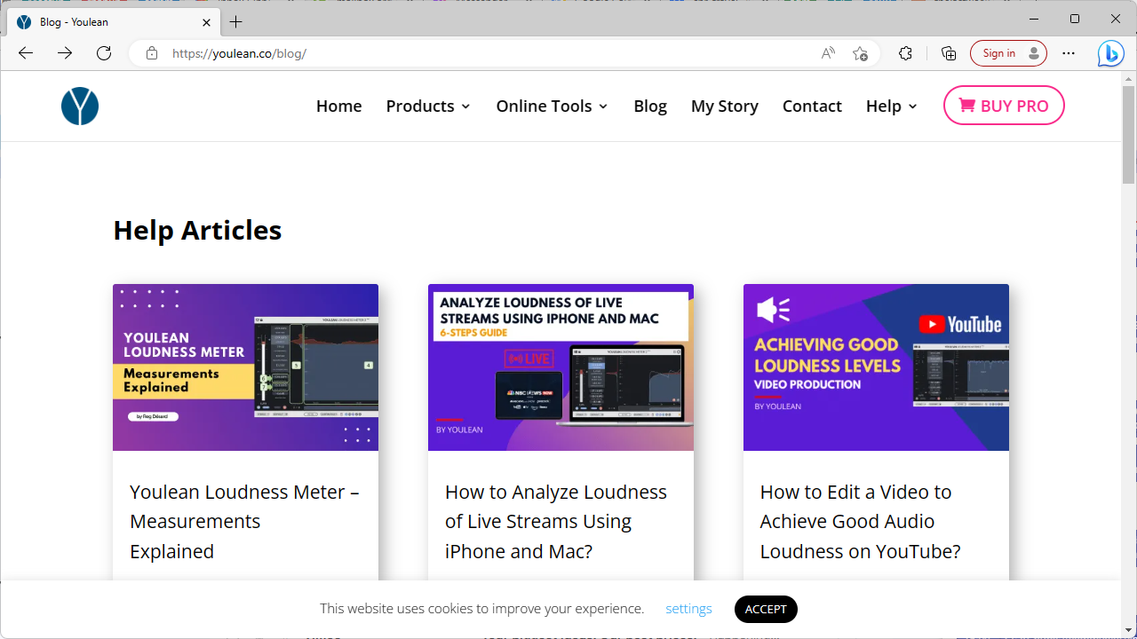
Task: Open Collections icon in toolbar
Action: 949,53
